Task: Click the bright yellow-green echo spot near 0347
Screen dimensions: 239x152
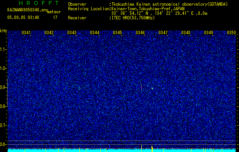Action: coord(152,88)
